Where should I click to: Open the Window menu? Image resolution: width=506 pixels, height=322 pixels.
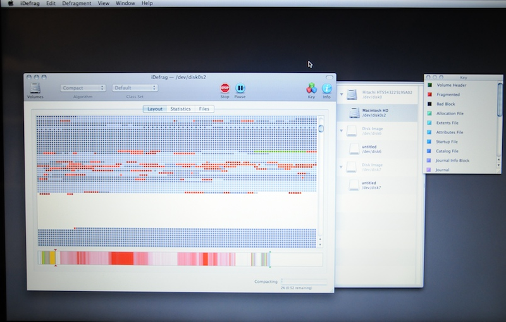point(125,3)
